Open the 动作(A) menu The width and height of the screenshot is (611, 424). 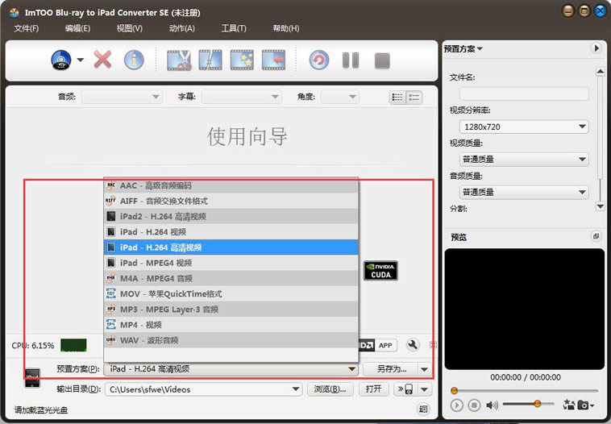[x=181, y=28]
